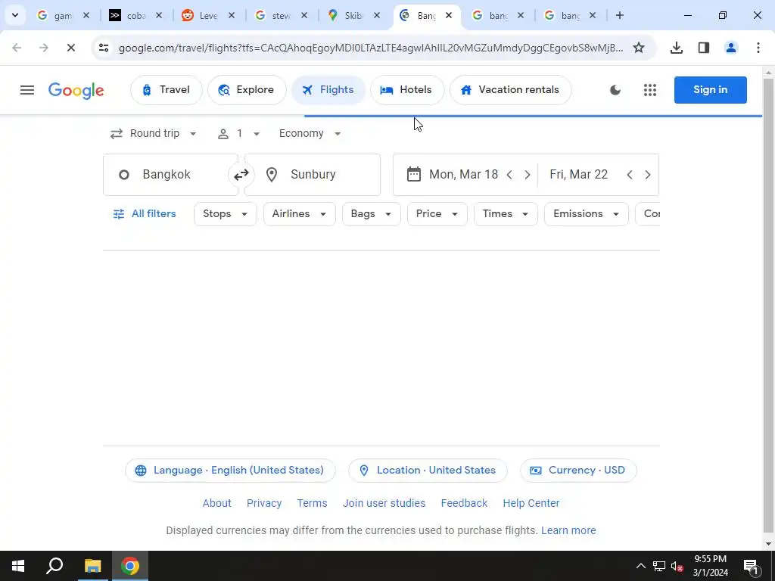Open the About link
Viewport: 775px width, 581px height.
(x=217, y=503)
